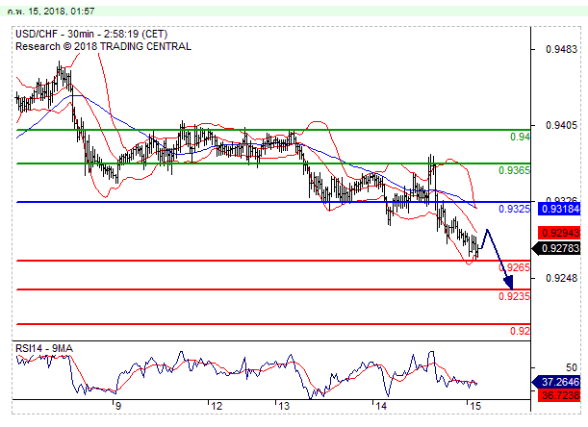Select the 0.9405 price axis label
The width and height of the screenshot is (588, 427).
pyautogui.click(x=561, y=125)
